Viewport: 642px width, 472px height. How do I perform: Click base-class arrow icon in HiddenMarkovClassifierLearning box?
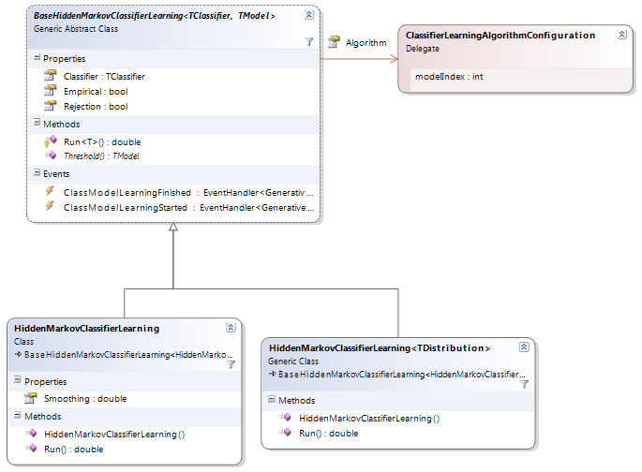19,354
